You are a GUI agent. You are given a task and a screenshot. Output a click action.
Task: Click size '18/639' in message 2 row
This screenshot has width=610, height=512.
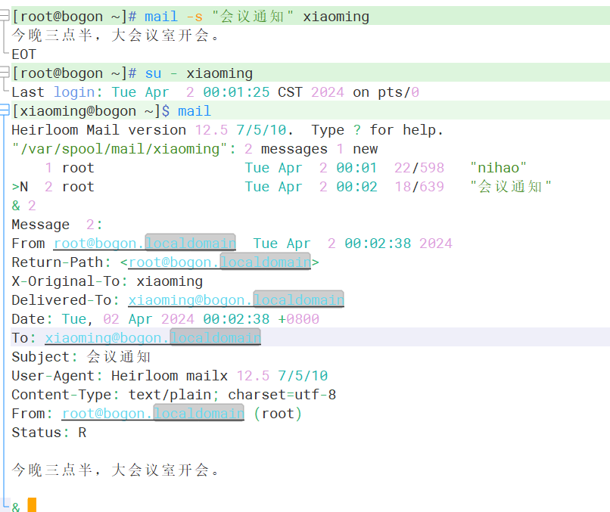click(x=419, y=187)
